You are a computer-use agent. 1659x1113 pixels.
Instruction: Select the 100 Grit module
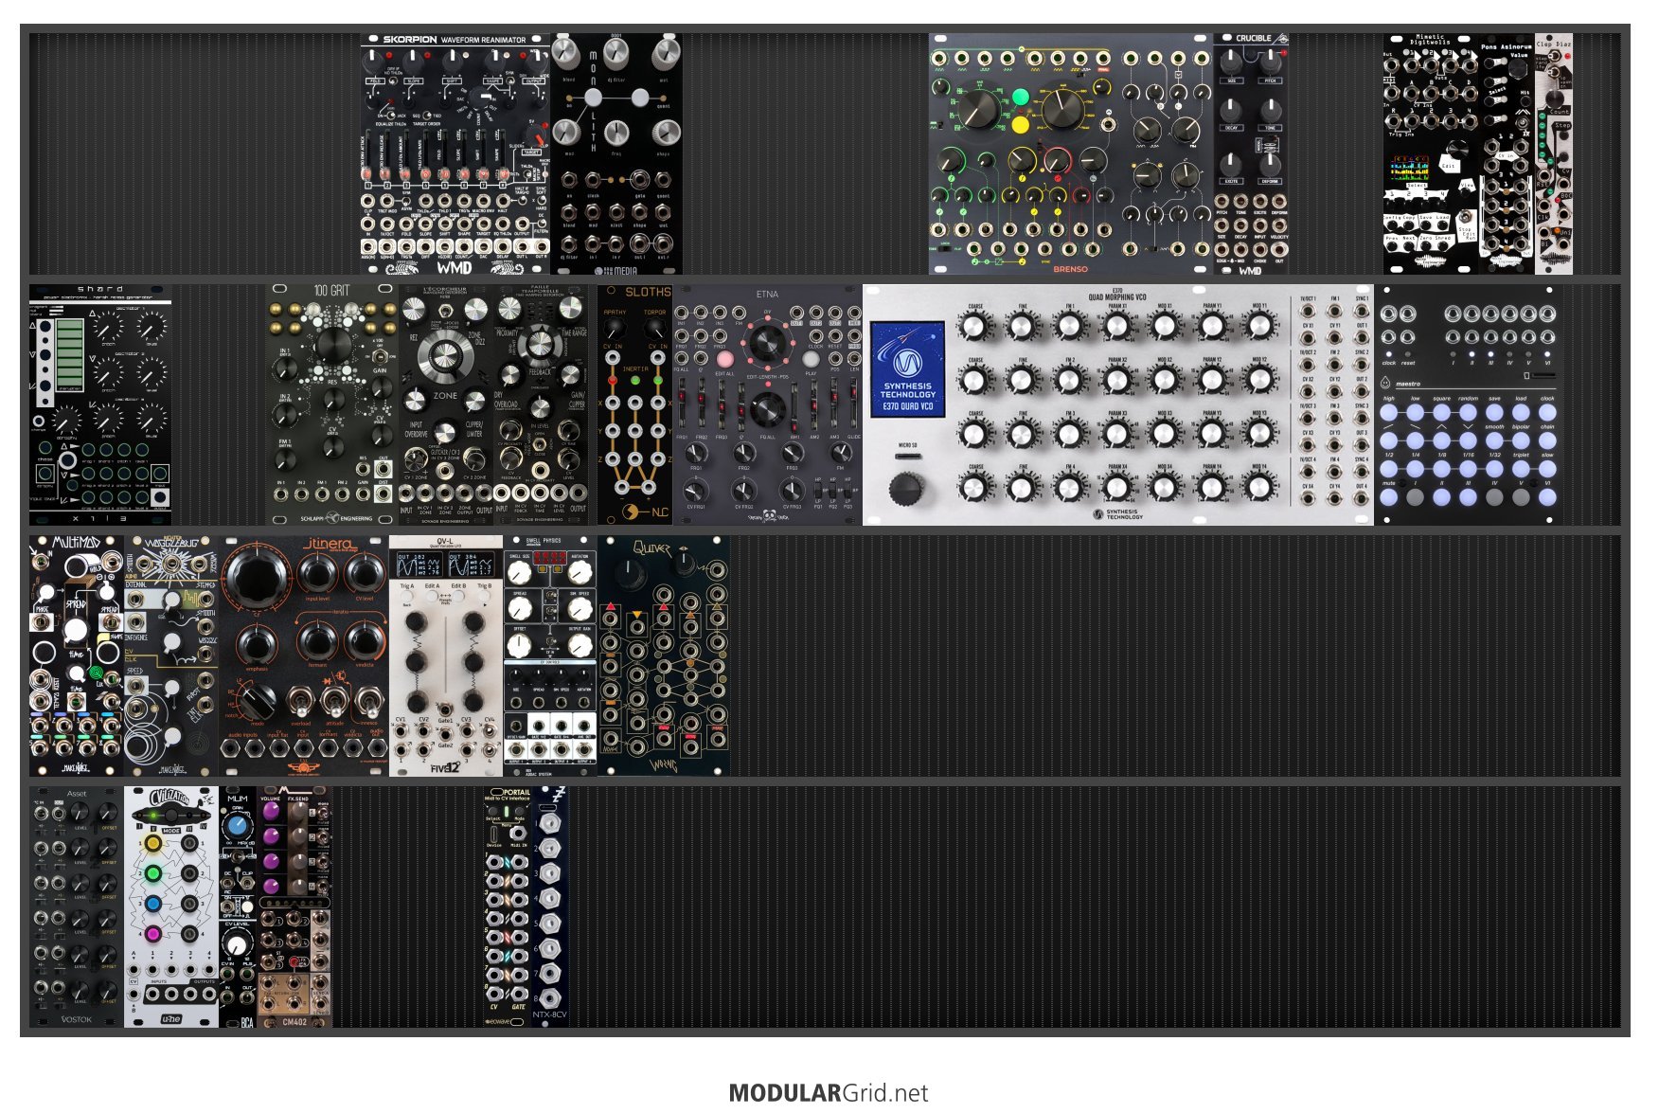click(x=332, y=404)
